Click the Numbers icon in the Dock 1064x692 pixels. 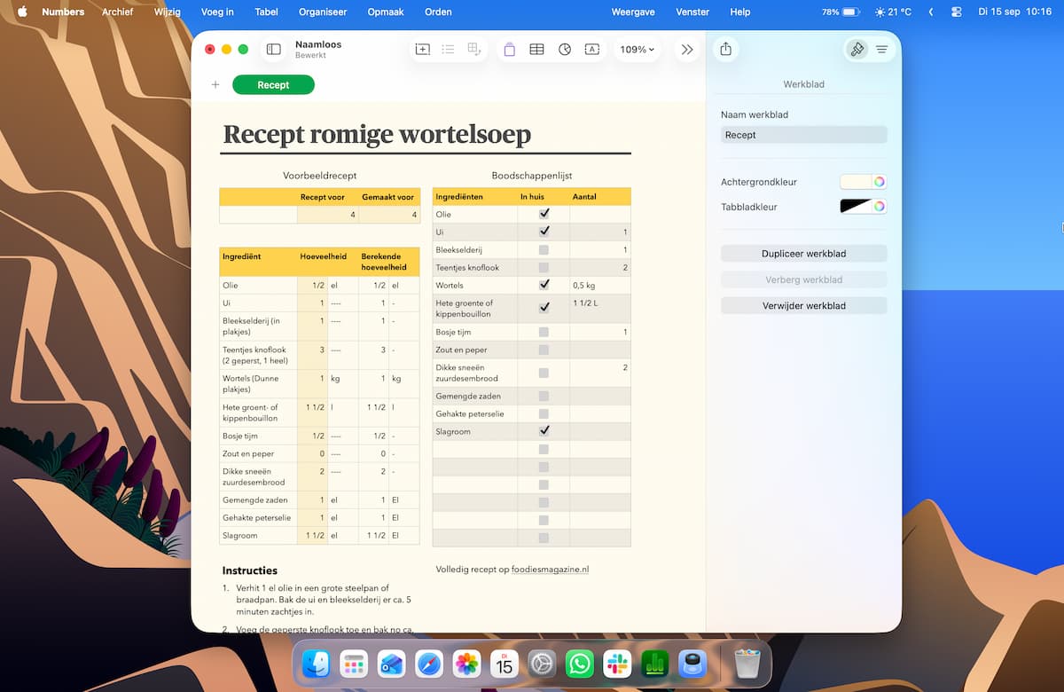(655, 664)
